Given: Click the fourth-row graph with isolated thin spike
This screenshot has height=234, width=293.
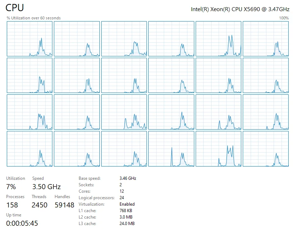Looking at the screenshot, I should (171, 149).
